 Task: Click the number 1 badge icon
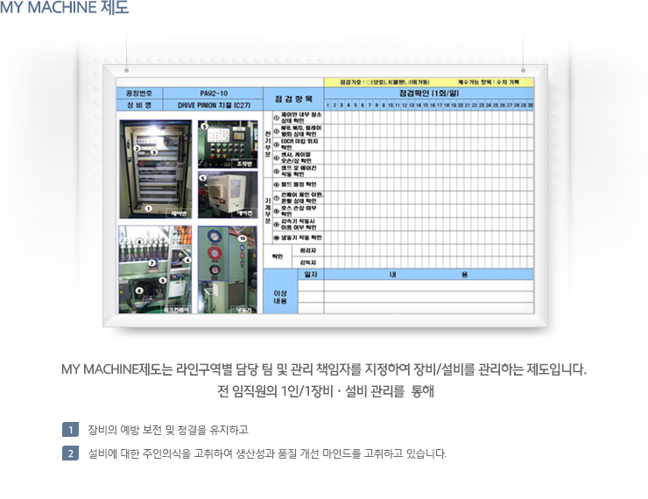point(71,430)
